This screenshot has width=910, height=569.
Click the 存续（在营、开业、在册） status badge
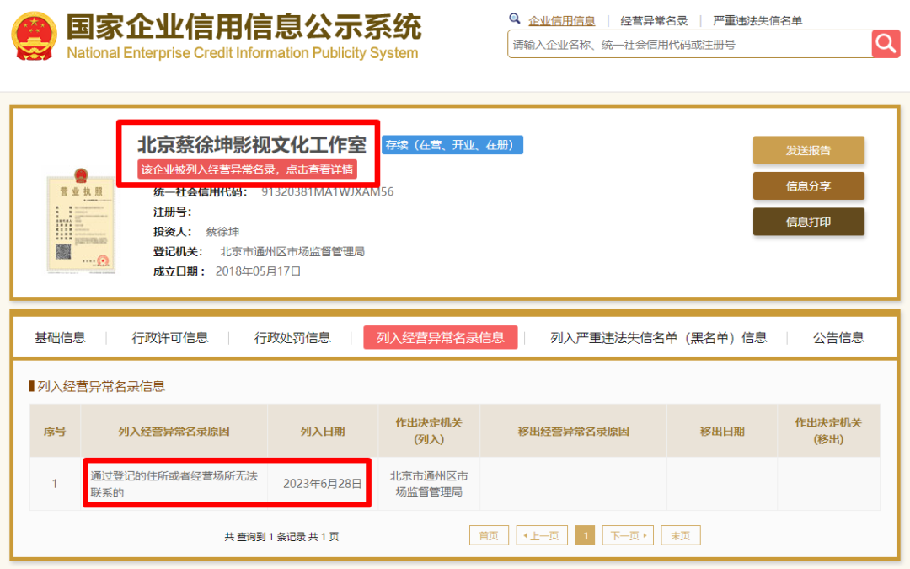click(x=452, y=145)
